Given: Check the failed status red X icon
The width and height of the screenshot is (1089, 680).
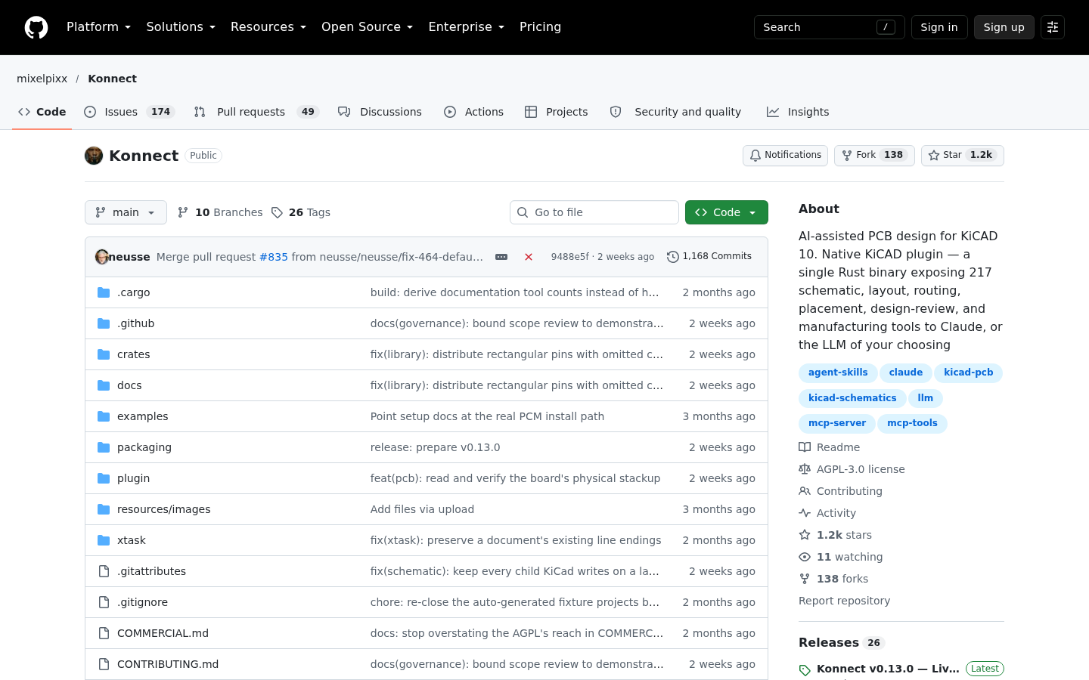Looking at the screenshot, I should 529,257.
